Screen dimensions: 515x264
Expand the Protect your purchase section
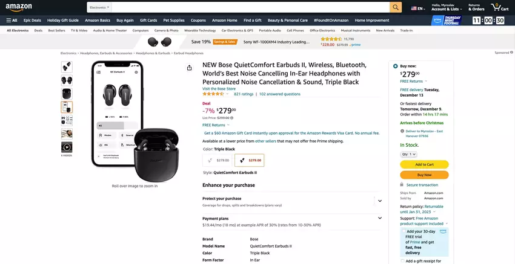click(x=380, y=201)
